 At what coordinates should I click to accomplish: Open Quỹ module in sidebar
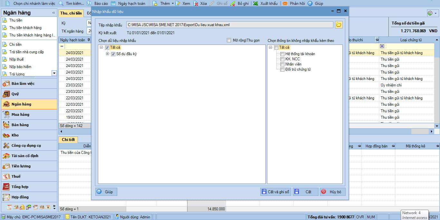point(29,94)
